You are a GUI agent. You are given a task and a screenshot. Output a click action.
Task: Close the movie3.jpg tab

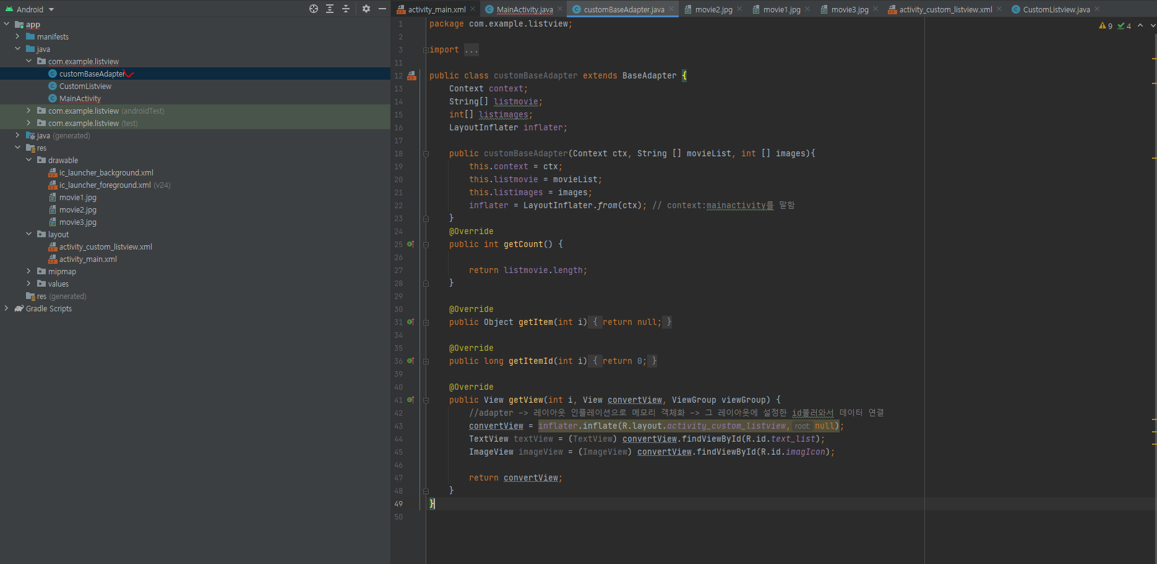click(x=875, y=9)
